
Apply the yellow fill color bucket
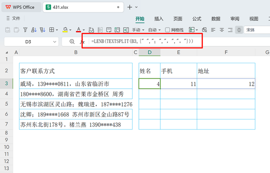65,30
